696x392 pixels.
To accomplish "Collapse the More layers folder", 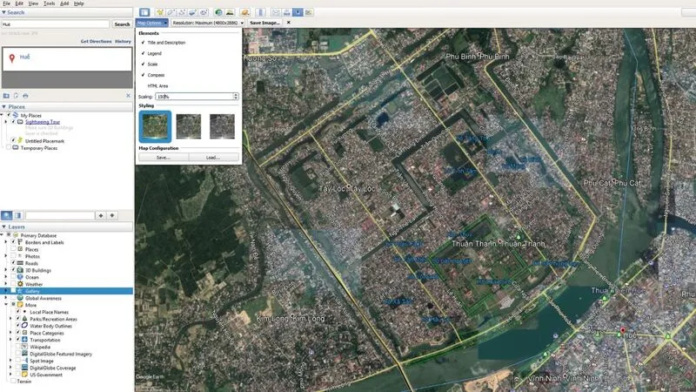I will pos(6,305).
